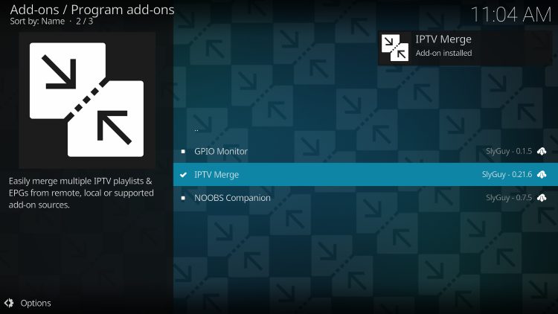Click the IPTV Merge description text
This screenshot has height=314, width=558.
point(81,193)
